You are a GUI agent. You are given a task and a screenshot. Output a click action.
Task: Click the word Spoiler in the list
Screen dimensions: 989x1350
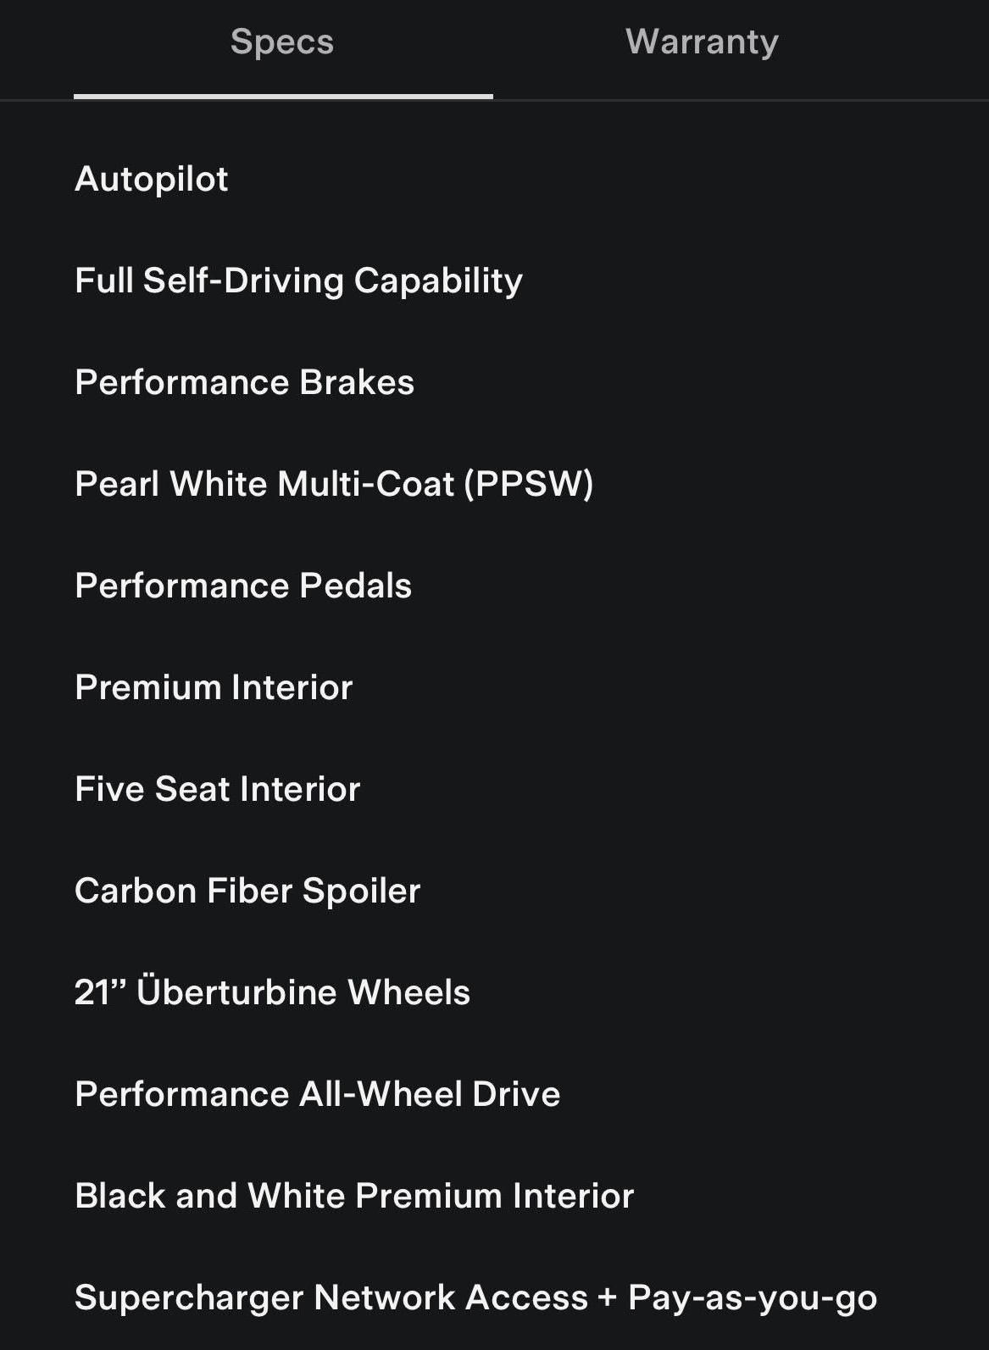362,891
